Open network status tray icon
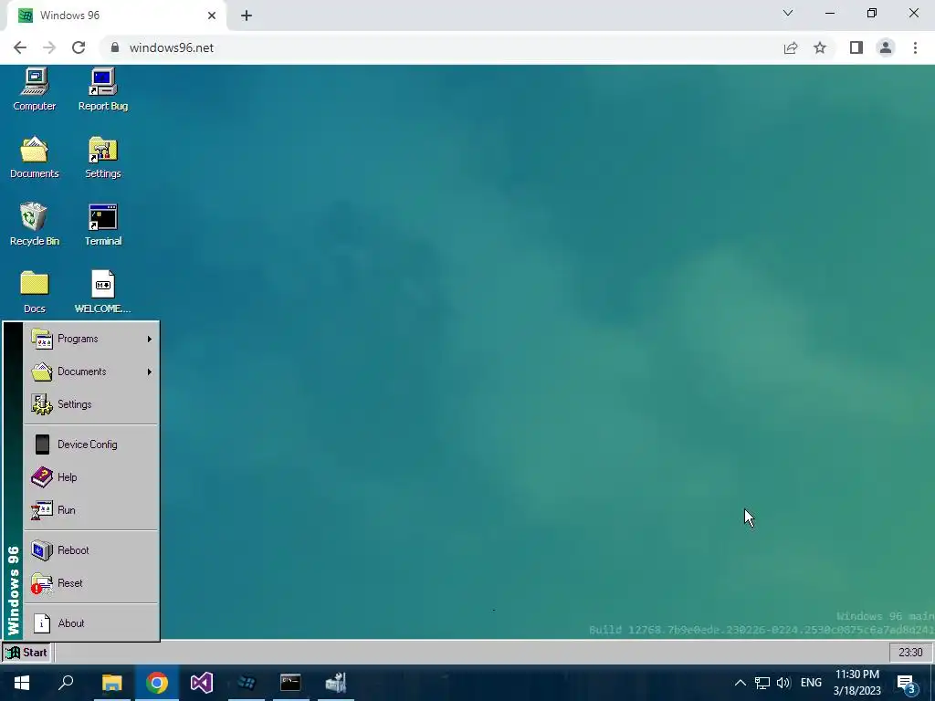Screen dimensions: 935x701 coord(762,683)
